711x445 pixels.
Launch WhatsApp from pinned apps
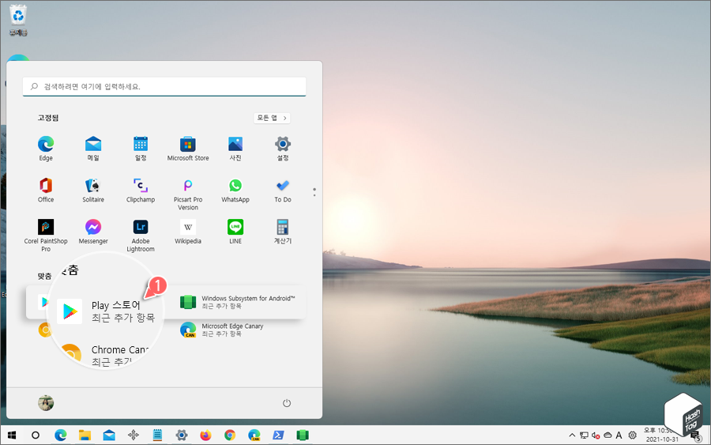[x=235, y=190]
